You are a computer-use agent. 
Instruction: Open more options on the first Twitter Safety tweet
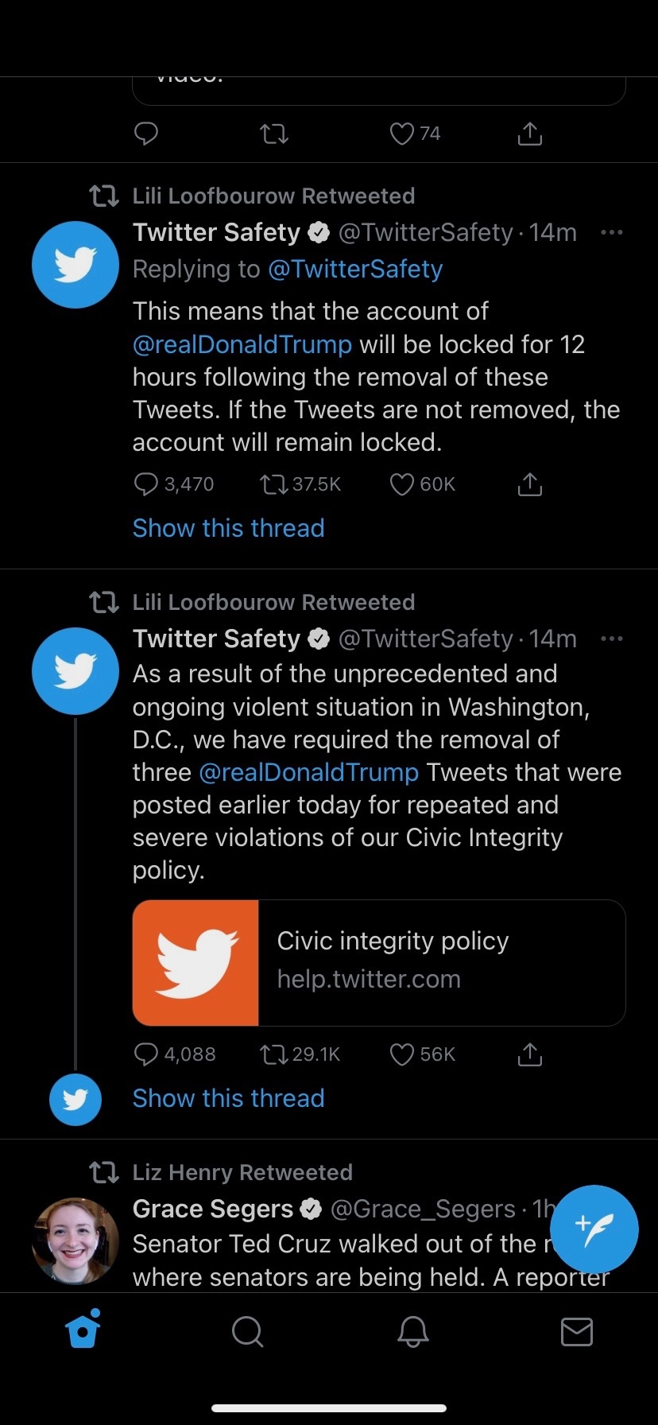click(x=611, y=233)
